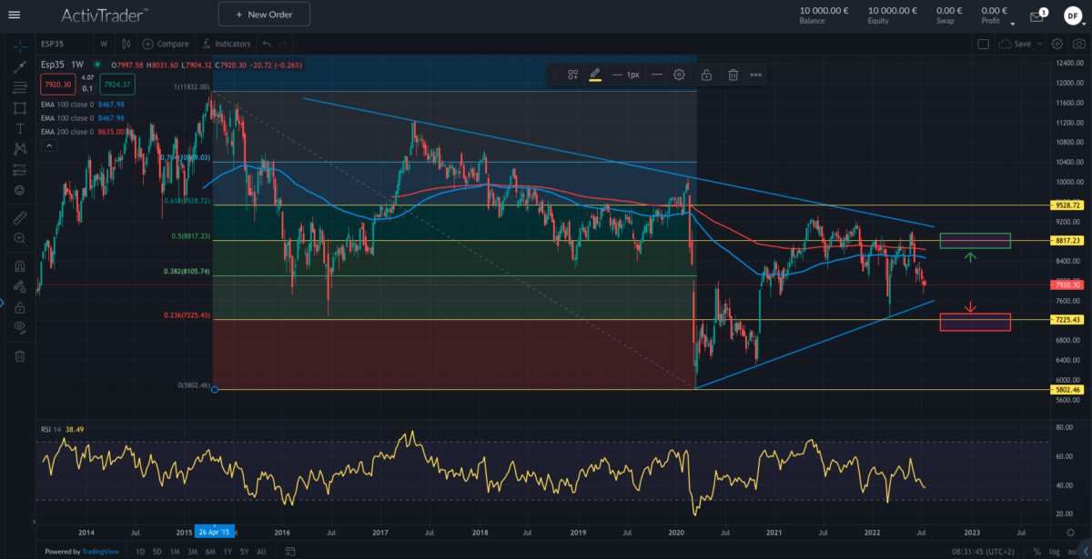Toggle lock all drawing tools
1092x559 pixels.
(x=19, y=307)
